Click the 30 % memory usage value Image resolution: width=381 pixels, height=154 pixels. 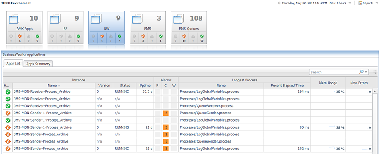340,149
